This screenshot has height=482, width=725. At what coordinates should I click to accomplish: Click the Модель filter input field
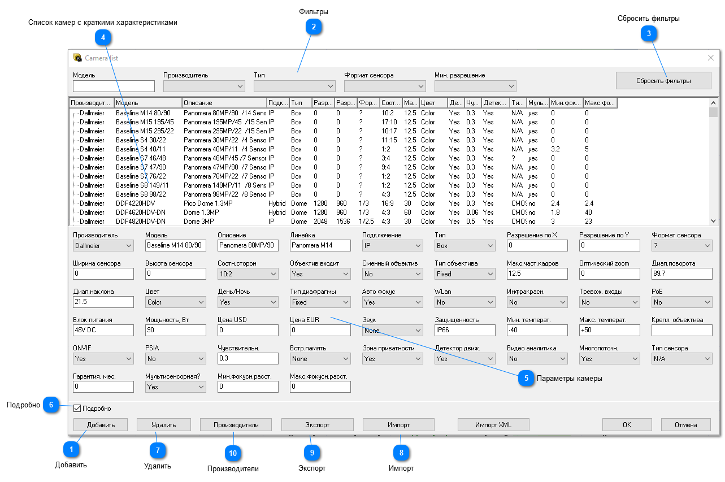click(114, 86)
